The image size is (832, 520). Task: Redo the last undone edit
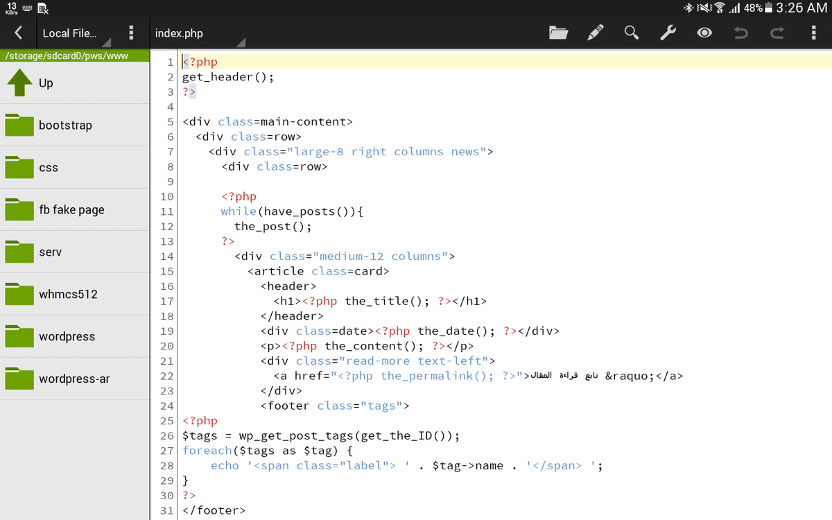pyautogui.click(x=777, y=33)
